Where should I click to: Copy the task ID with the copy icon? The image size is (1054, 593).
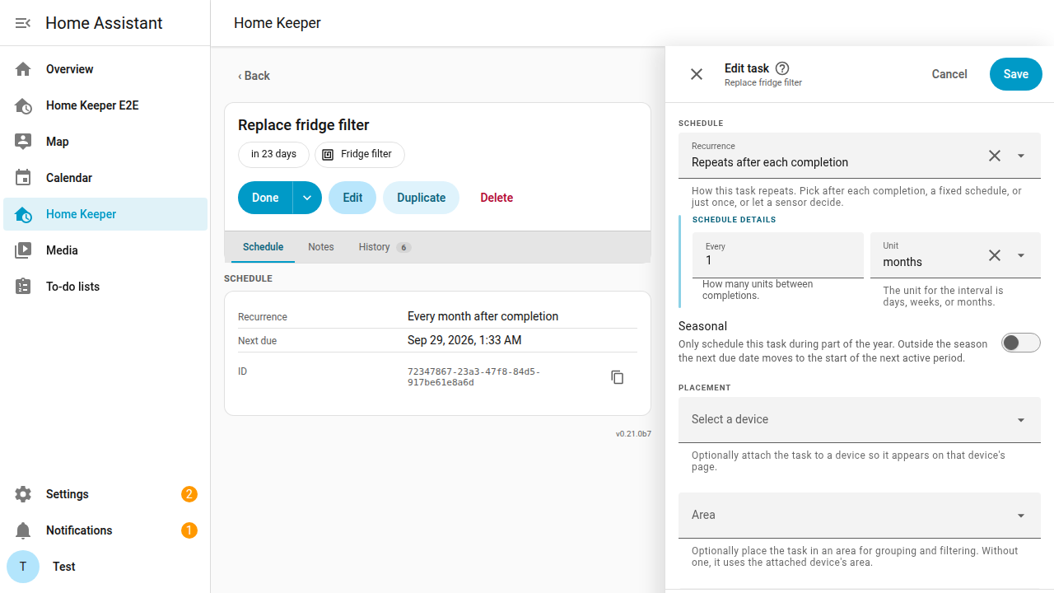pyautogui.click(x=618, y=377)
